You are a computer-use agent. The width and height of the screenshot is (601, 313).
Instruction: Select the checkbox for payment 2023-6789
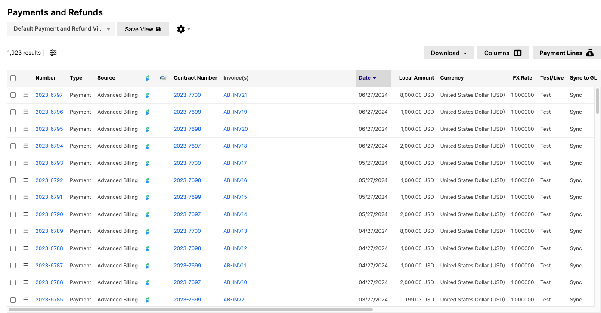pos(13,231)
